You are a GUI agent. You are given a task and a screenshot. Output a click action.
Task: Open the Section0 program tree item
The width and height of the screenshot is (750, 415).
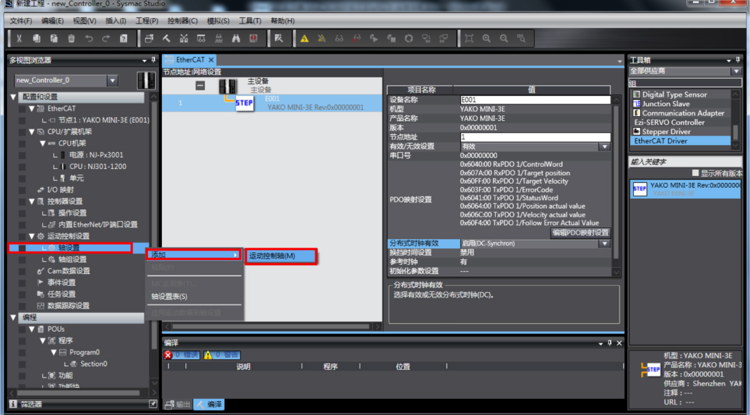point(93,364)
